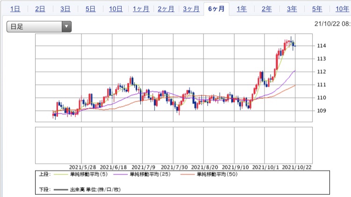Open the 3日 chart tab
Image resolution: width=351 pixels, height=197 pixels.
[66, 9]
